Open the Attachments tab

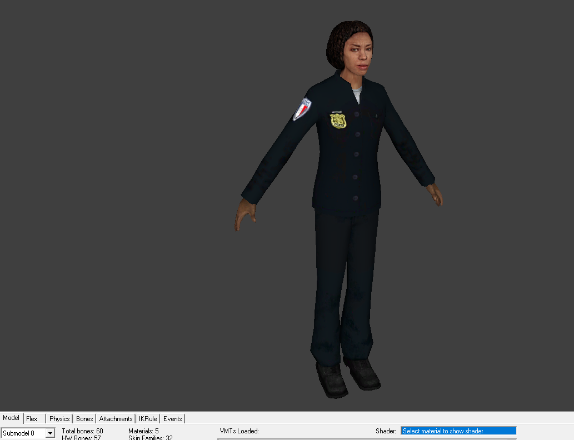(116, 419)
